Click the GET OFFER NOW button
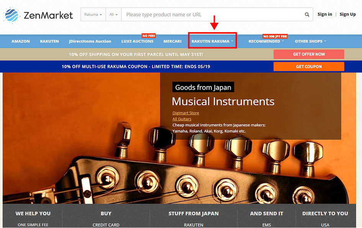This screenshot has height=228, width=362. click(309, 54)
